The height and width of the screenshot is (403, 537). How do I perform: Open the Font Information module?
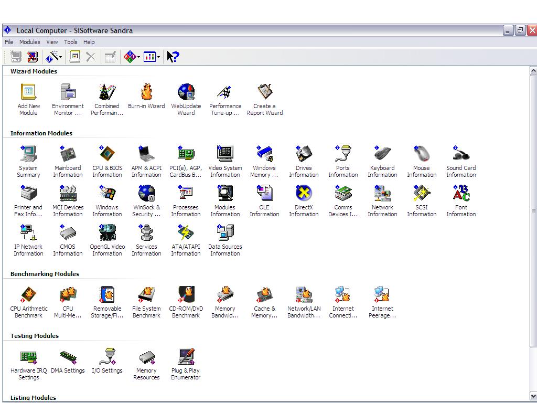461,201
